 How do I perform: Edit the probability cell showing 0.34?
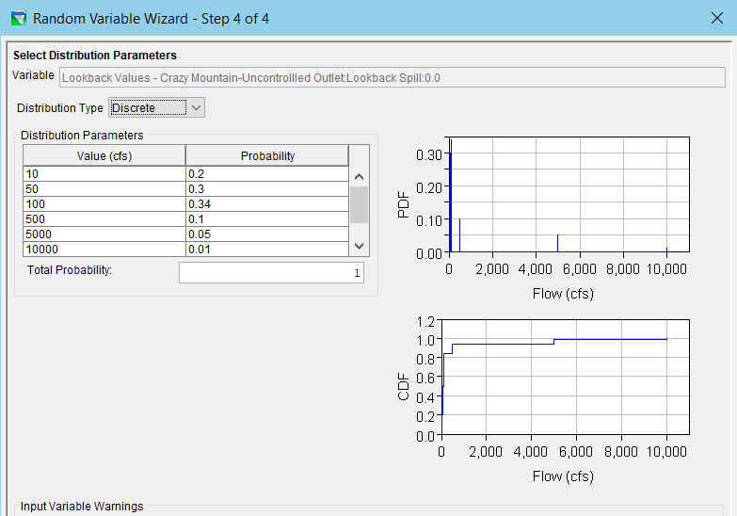coord(267,204)
